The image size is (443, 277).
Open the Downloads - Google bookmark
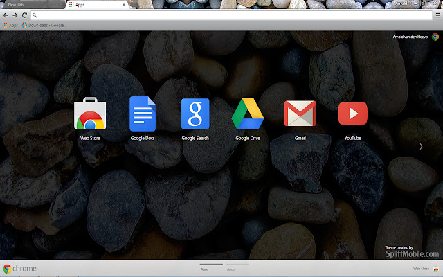pos(44,25)
